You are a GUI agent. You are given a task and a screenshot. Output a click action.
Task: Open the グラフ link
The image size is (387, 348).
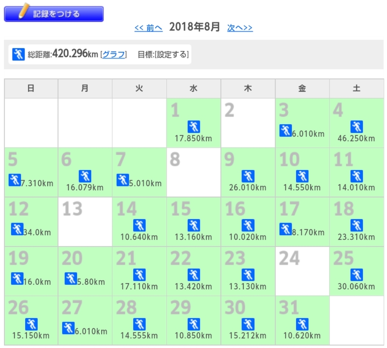pyautogui.click(x=113, y=54)
